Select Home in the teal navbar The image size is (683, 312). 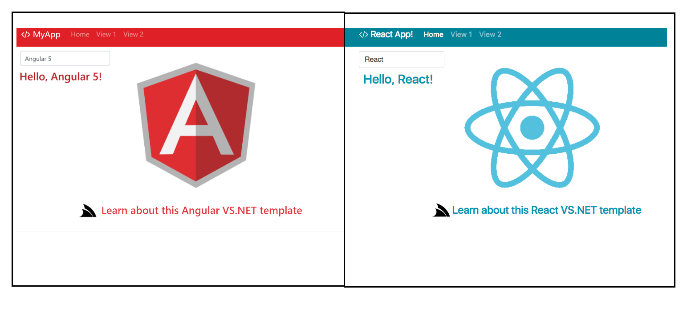point(433,34)
